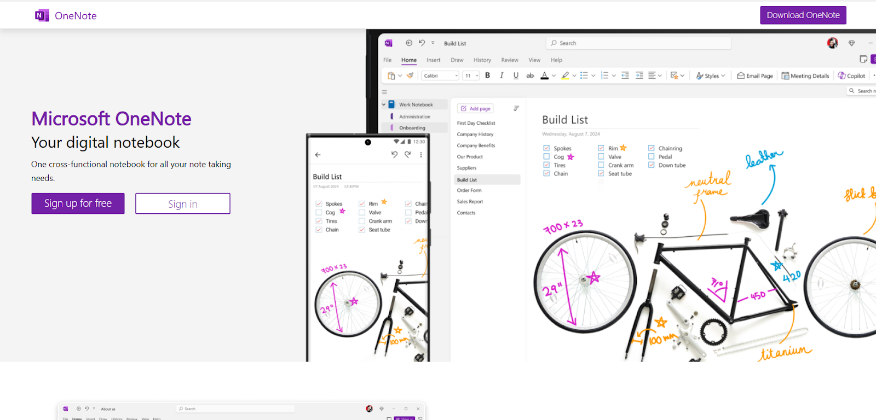Uncheck Tires on the desktop Build List
The height and width of the screenshot is (420, 876).
546,165
